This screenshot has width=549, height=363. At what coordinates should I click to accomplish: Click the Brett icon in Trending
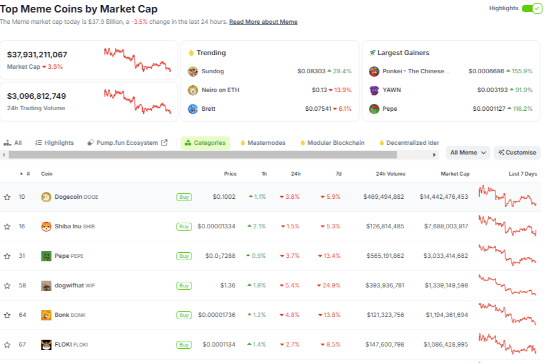coord(193,109)
